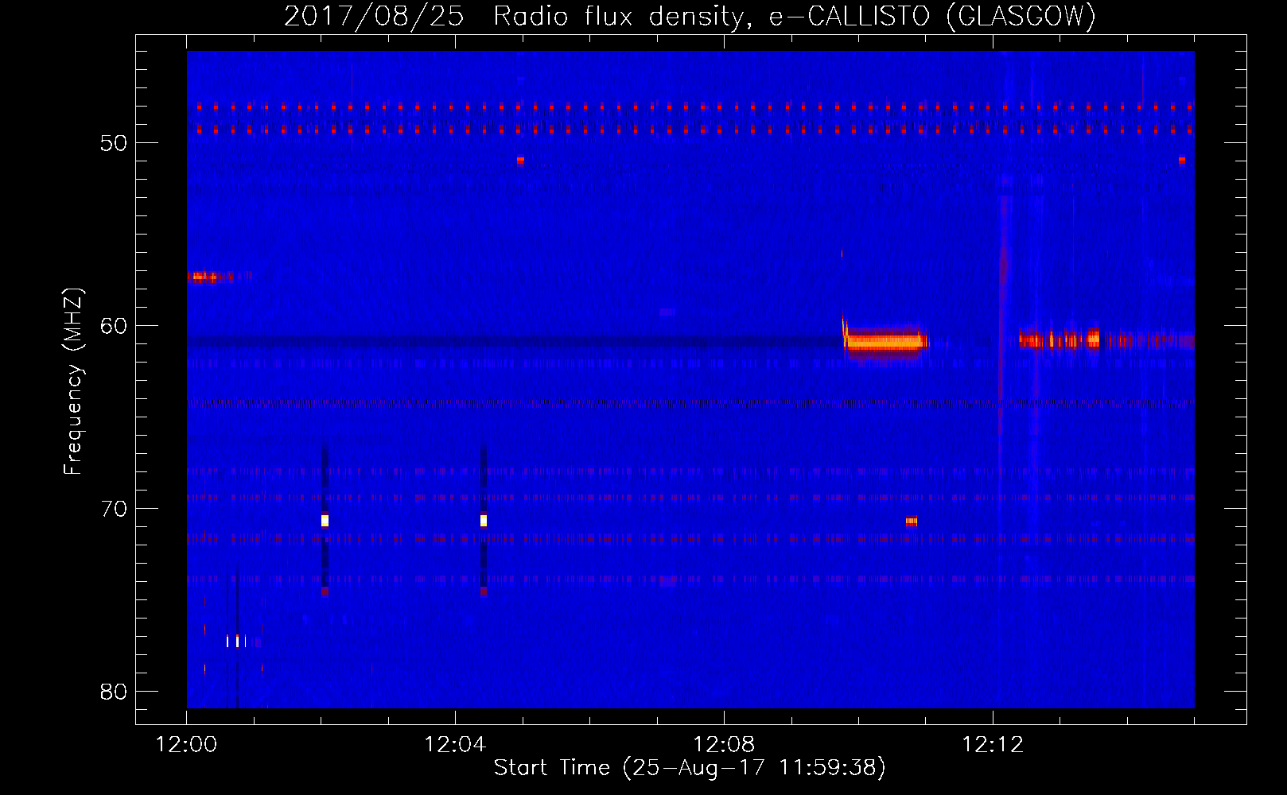1287x795 pixels.
Task: Click the red spot at 51 MHz at right edge
Action: coord(1182,160)
